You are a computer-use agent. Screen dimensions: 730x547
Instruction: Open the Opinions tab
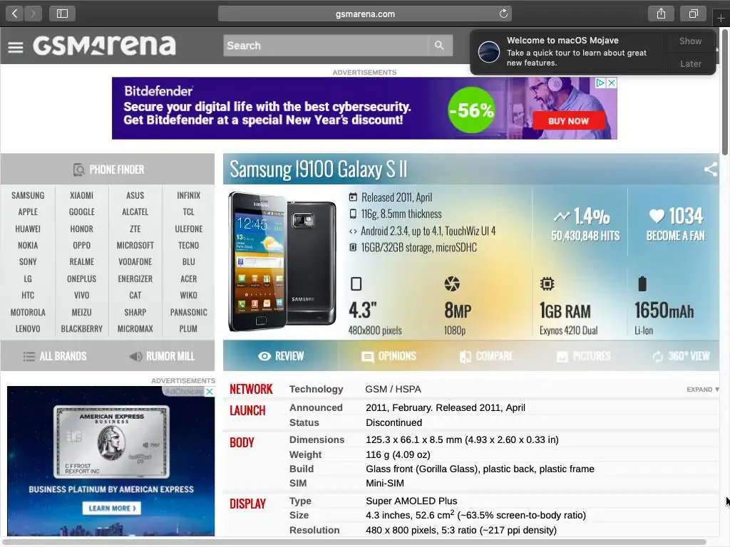(x=389, y=356)
